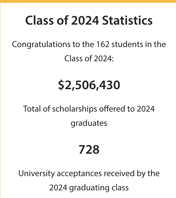Click the word "University" in the acceptances caption
Viewport: 176px width, 198px height.
pos(36,174)
